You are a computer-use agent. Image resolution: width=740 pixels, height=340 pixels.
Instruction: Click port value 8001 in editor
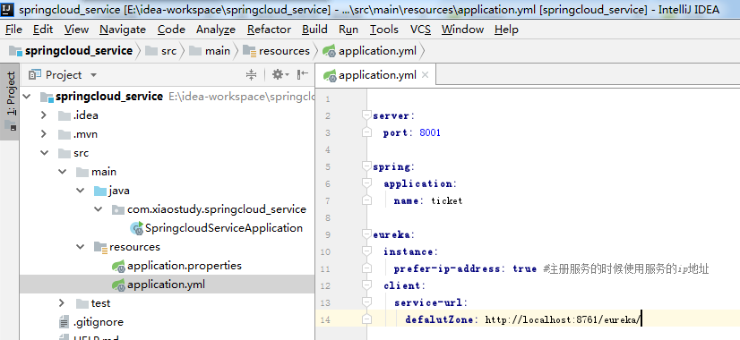click(430, 133)
